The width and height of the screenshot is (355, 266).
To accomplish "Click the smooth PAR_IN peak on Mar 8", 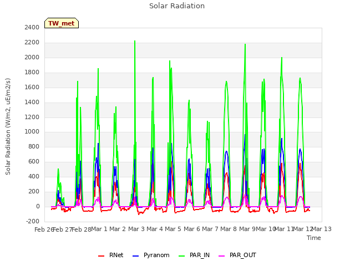I will (226, 81).
